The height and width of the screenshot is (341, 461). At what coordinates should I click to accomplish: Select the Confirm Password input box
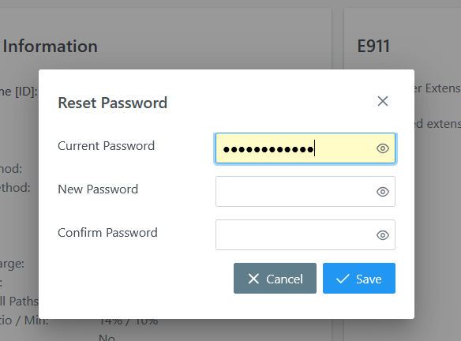305,235
